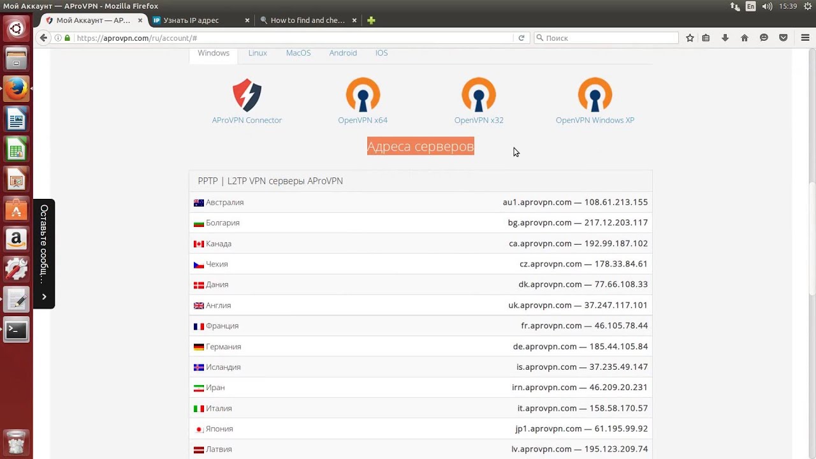Open LibreOffice Writer from the launcher
Screen dimensions: 816x459
(17, 119)
